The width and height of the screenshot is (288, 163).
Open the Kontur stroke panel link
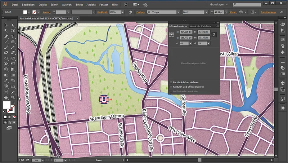tap(46, 12)
